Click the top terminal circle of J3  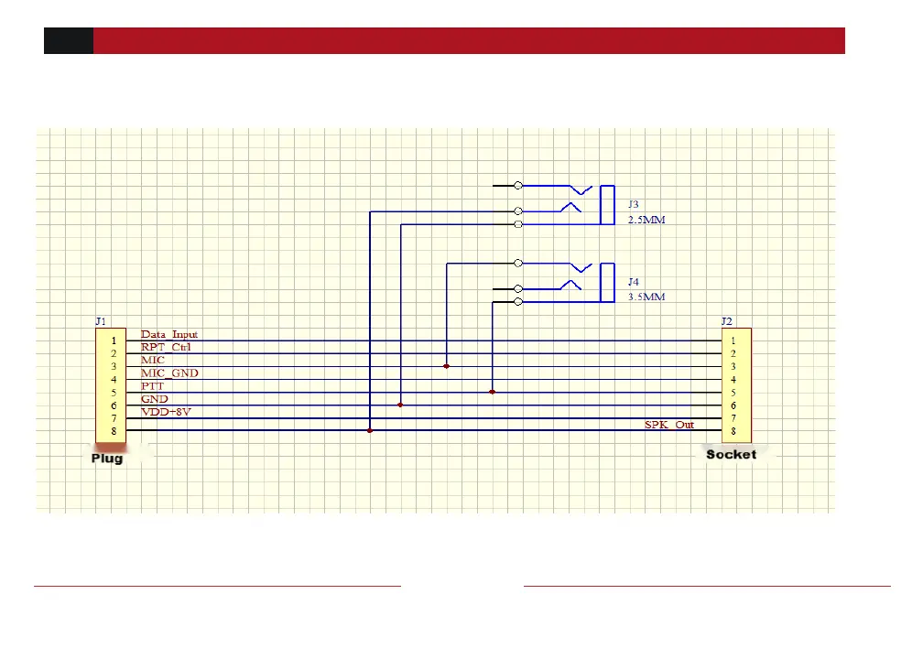coord(518,185)
